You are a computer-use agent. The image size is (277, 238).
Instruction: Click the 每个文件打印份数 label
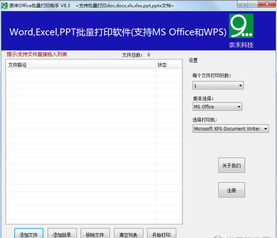tap(212, 75)
